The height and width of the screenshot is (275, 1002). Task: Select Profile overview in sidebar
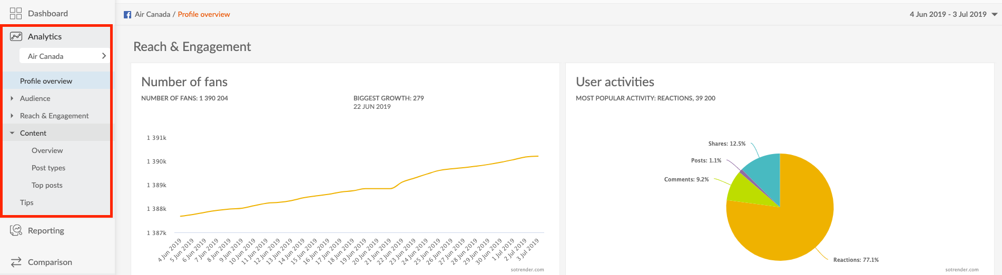click(x=46, y=81)
